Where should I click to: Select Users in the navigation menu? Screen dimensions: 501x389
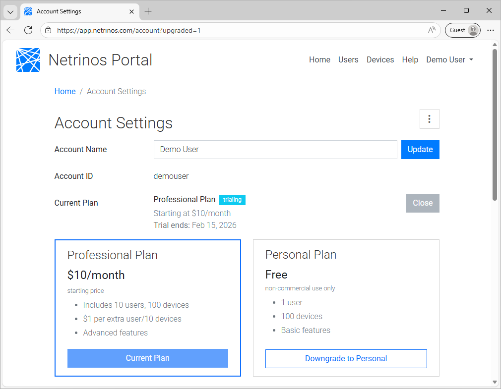[x=348, y=59]
